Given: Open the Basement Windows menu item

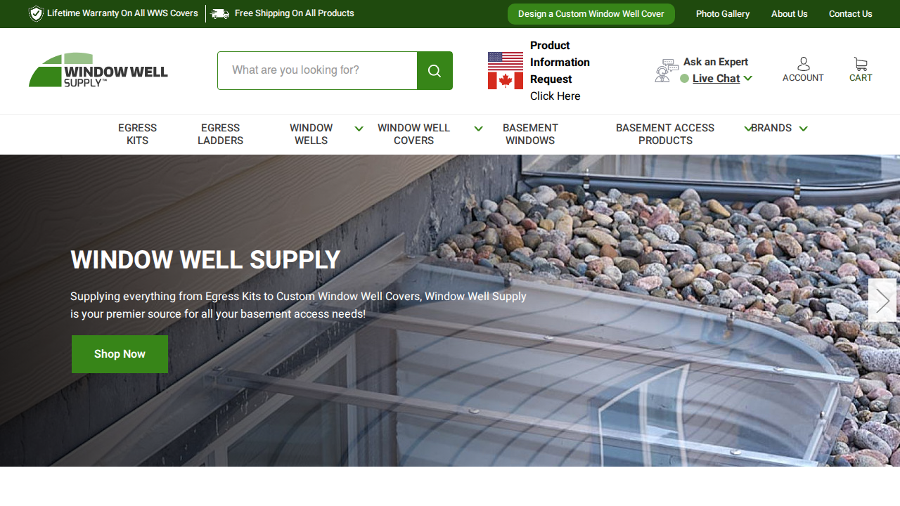Looking at the screenshot, I should click(530, 134).
